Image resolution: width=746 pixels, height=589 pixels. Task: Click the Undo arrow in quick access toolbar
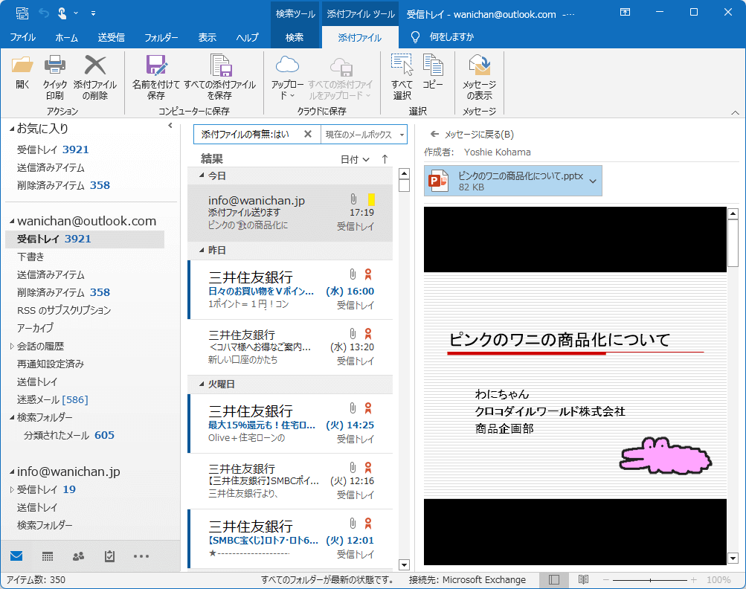tap(44, 13)
